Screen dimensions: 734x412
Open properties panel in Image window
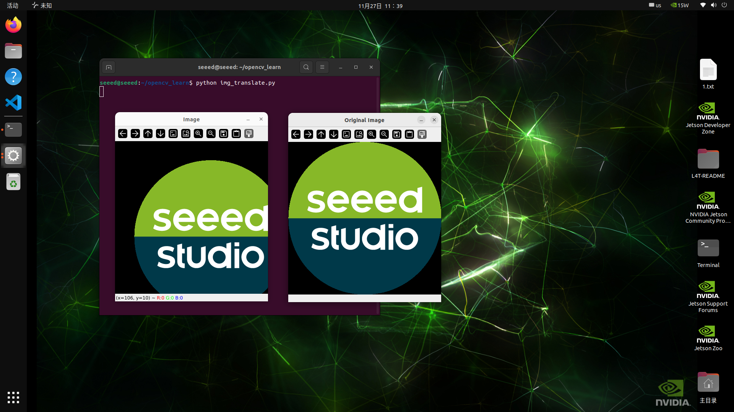(x=249, y=134)
